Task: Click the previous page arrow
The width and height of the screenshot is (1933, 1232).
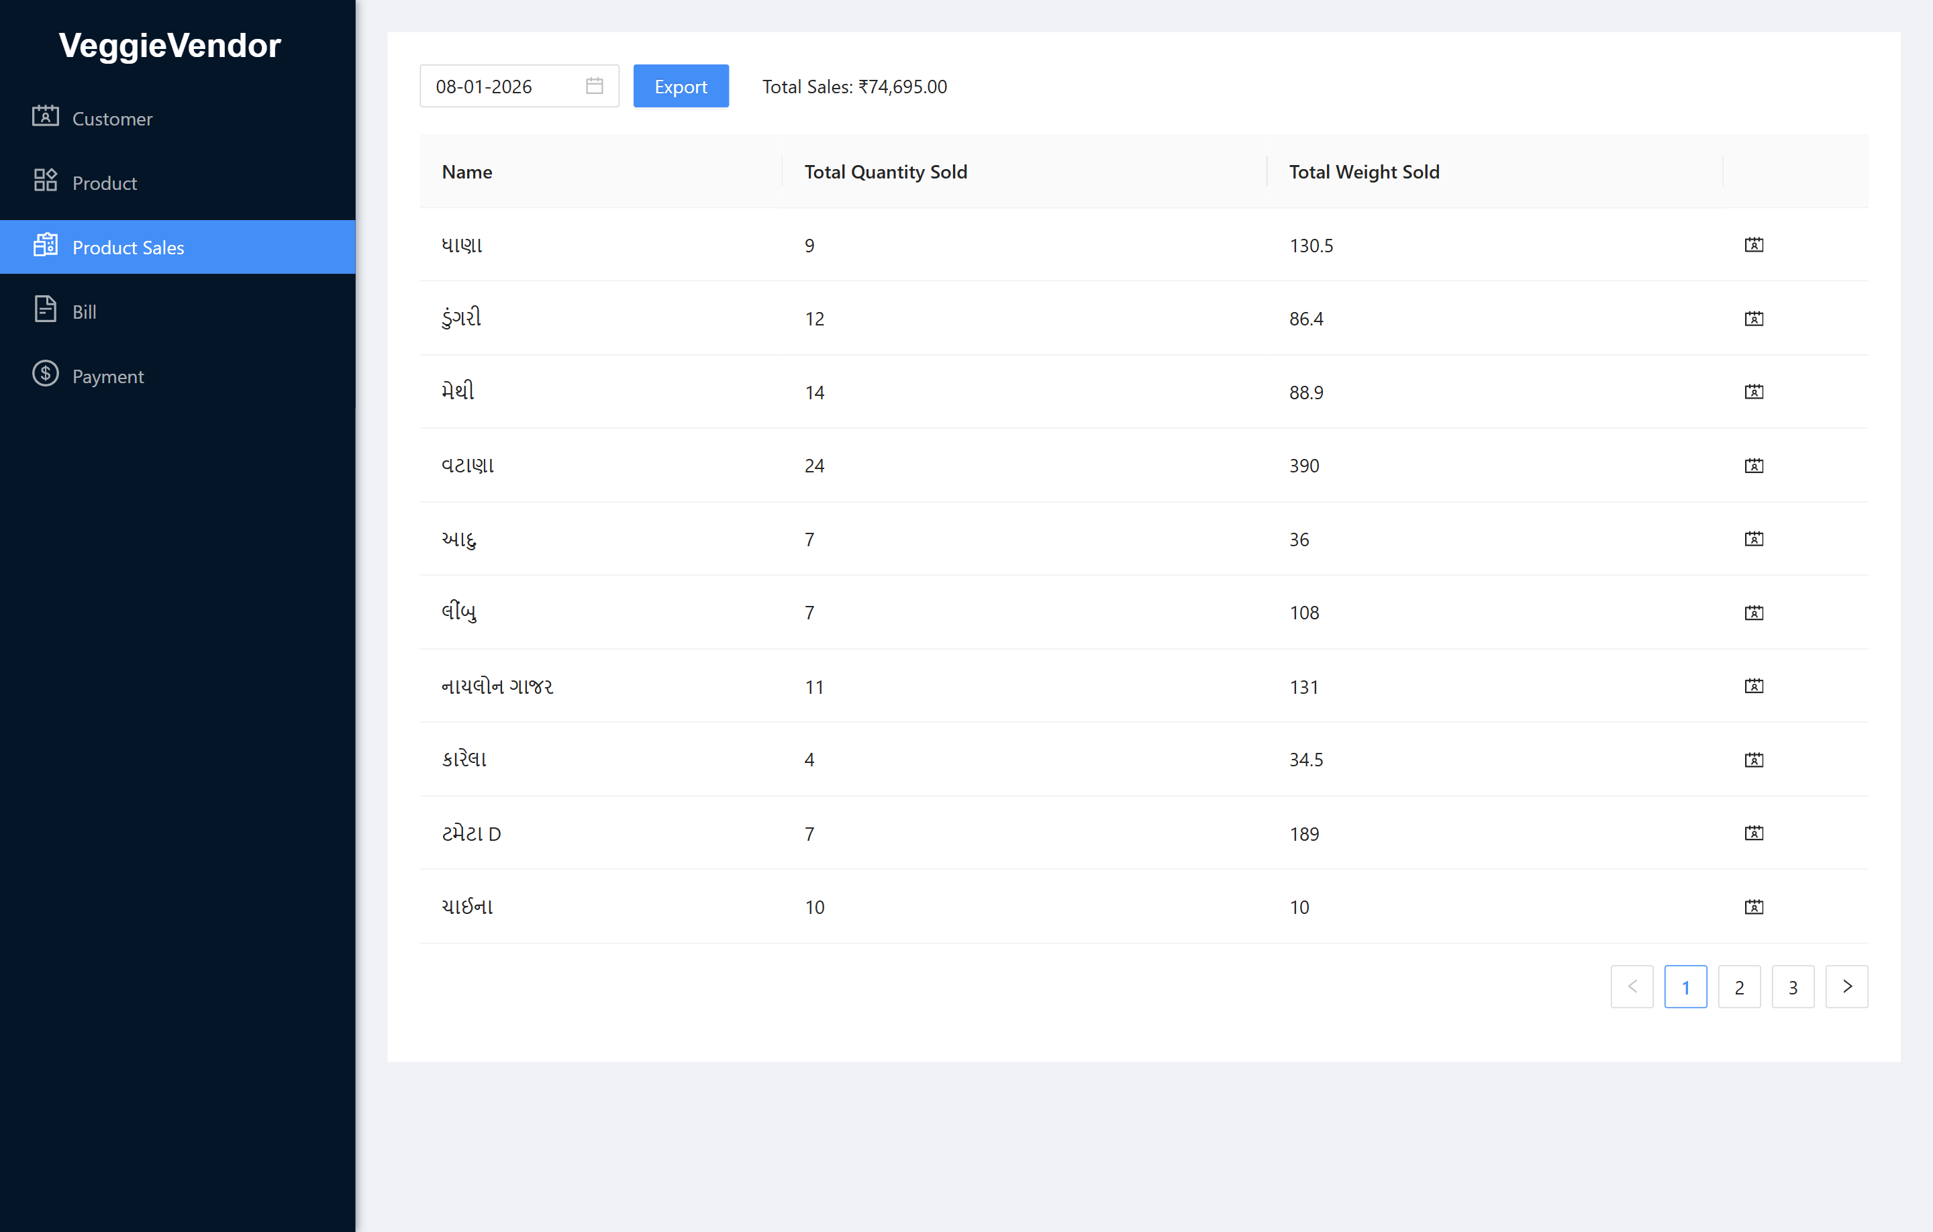Action: [1631, 986]
